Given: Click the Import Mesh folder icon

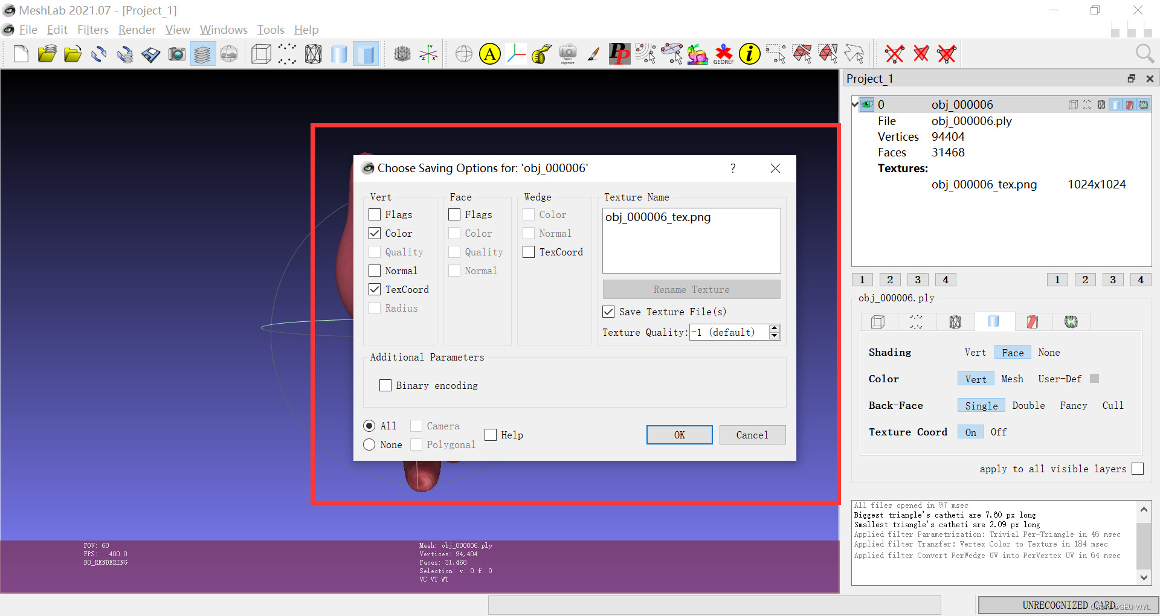Looking at the screenshot, I should pyautogui.click(x=73, y=54).
